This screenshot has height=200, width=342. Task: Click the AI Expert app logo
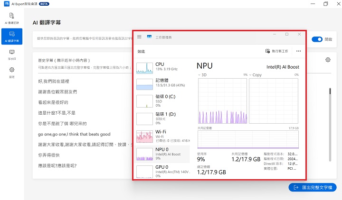7,4
